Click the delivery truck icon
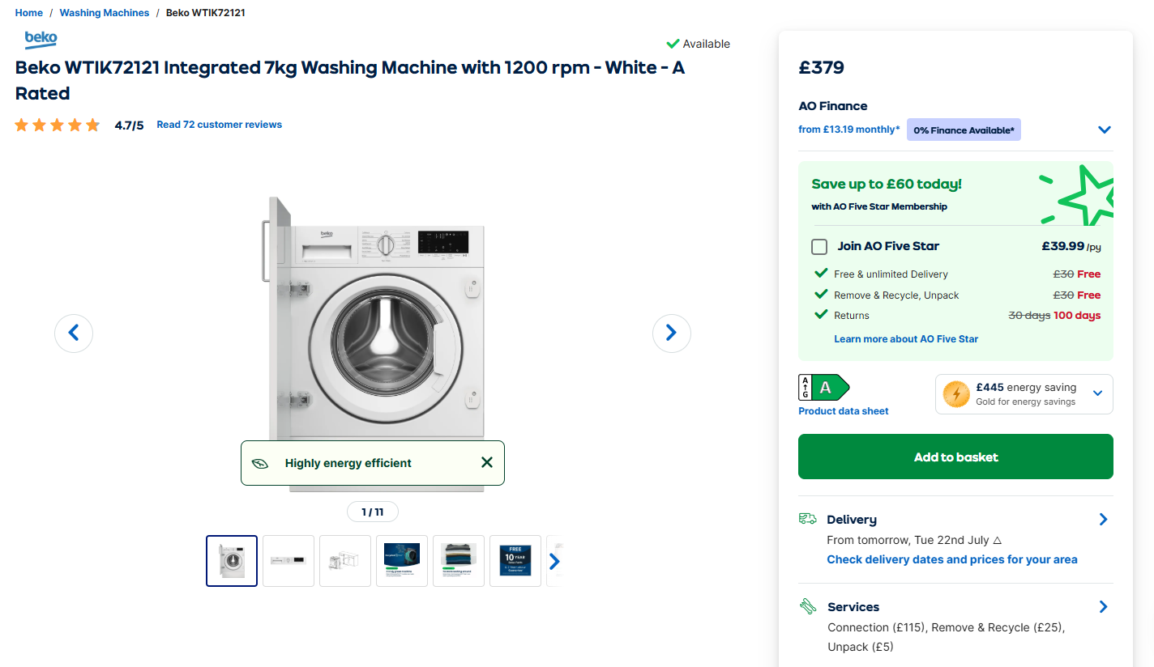This screenshot has height=667, width=1154. tap(807, 519)
